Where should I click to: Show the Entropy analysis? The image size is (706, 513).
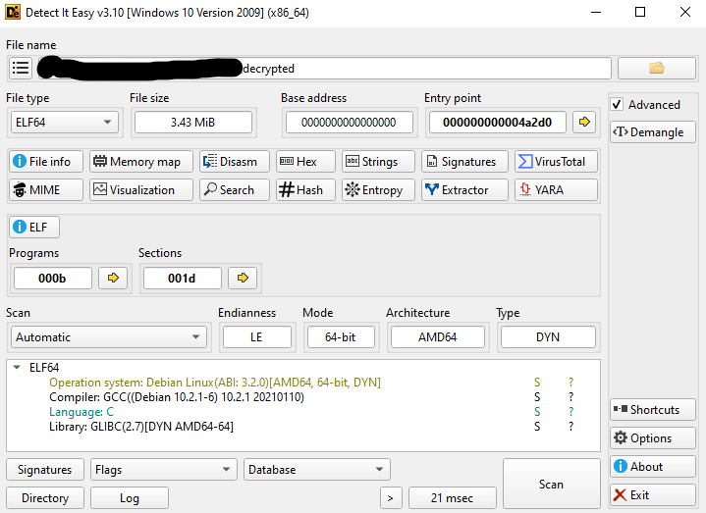click(x=373, y=190)
